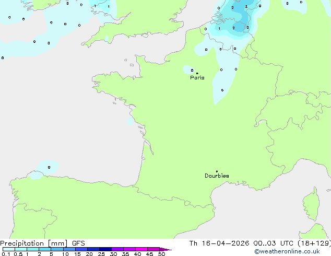This screenshot has height=256, width=331.
Task: Click the '0.1' legend scale label
Action: (6, 254)
